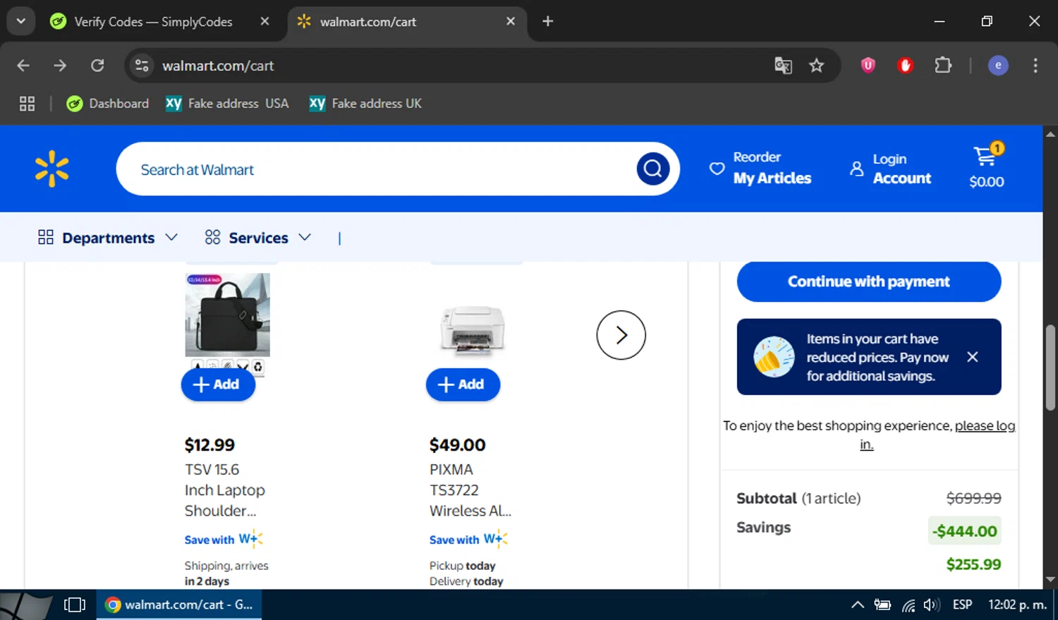Click the browser back arrow
This screenshot has height=620, width=1058.
point(23,66)
